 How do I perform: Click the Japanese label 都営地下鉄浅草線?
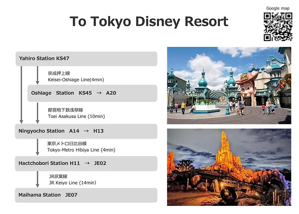point(65,110)
